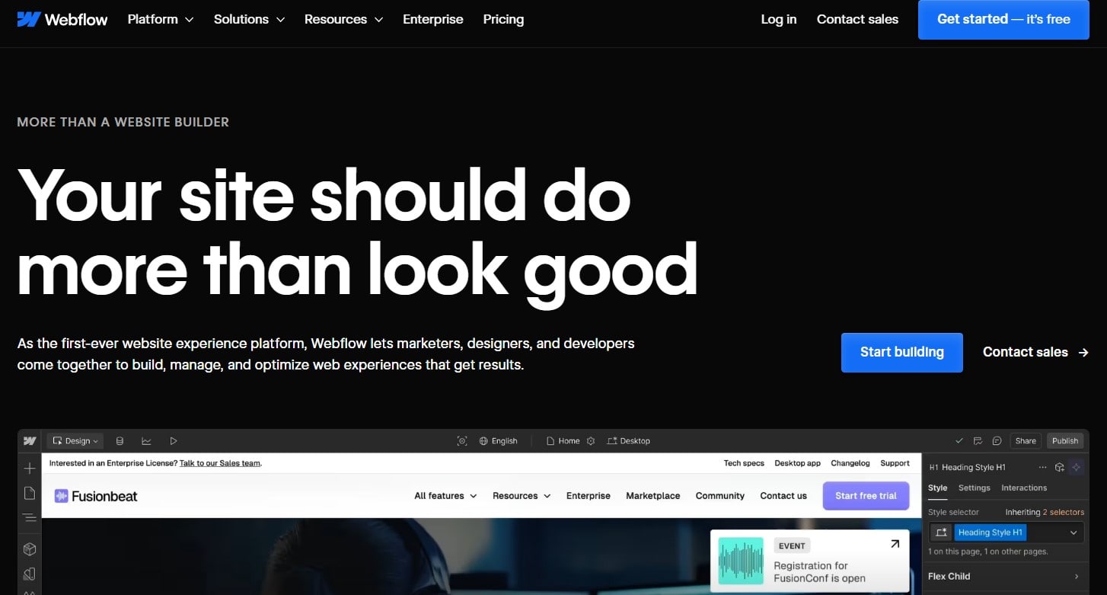Click the AI sparkle icon in the style panel
Image resolution: width=1107 pixels, height=595 pixels.
[x=1076, y=467]
